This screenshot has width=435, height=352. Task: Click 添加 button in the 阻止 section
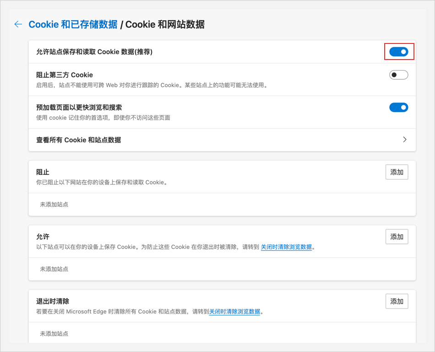397,172
